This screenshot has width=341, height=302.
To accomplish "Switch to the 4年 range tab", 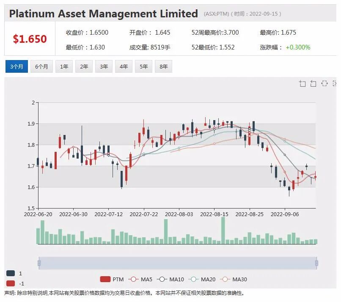I will click(x=124, y=66).
